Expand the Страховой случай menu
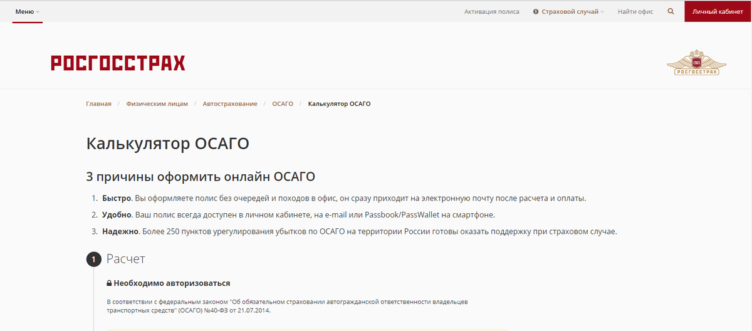This screenshot has height=331, width=752. 573,11
